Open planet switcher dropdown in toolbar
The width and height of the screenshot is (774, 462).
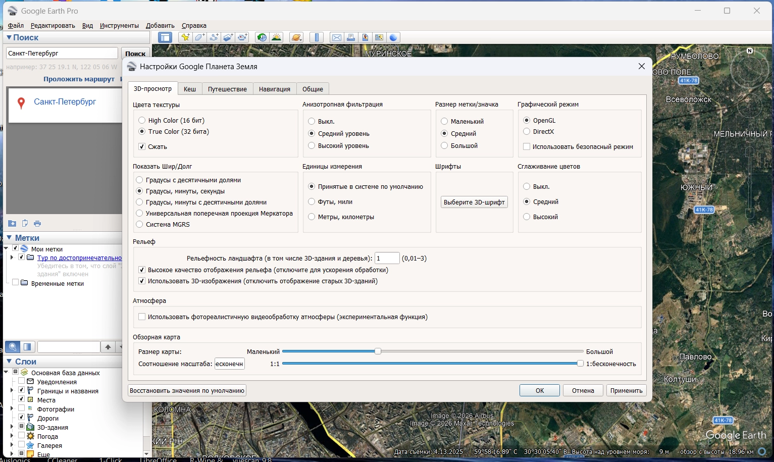(296, 37)
